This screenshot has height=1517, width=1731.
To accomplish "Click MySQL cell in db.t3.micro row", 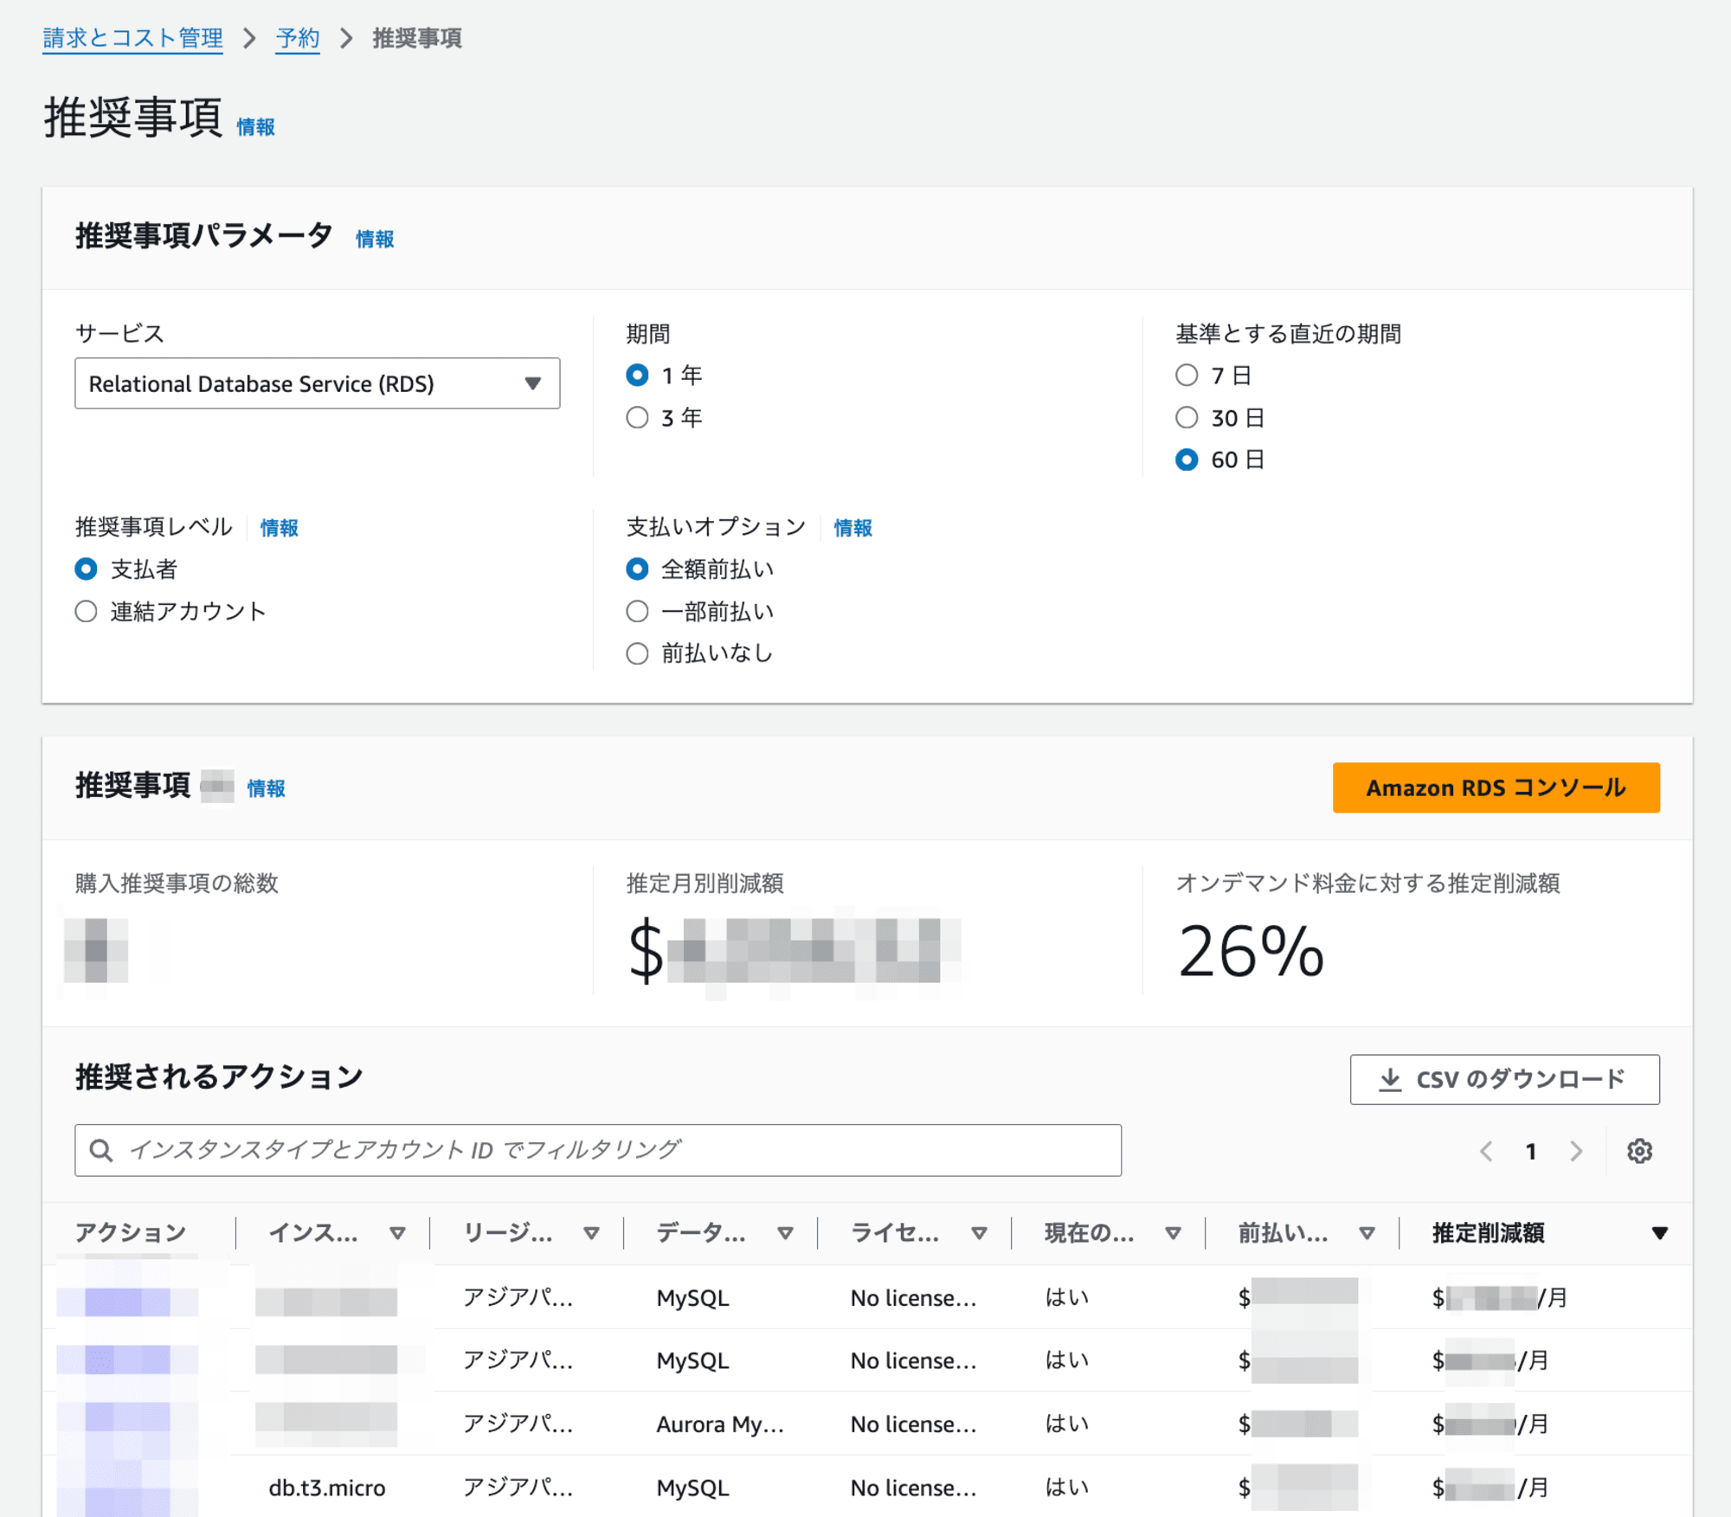I will [692, 1488].
